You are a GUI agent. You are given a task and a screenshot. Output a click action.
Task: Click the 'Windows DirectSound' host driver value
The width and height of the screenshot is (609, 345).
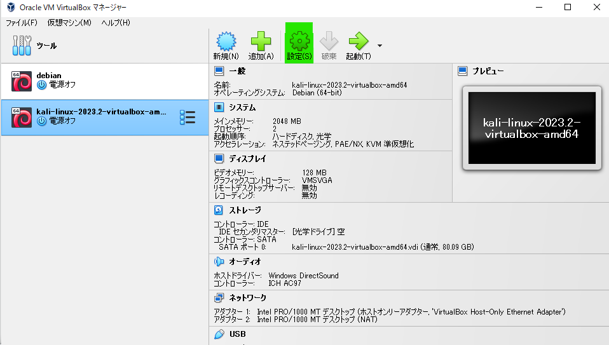303,276
